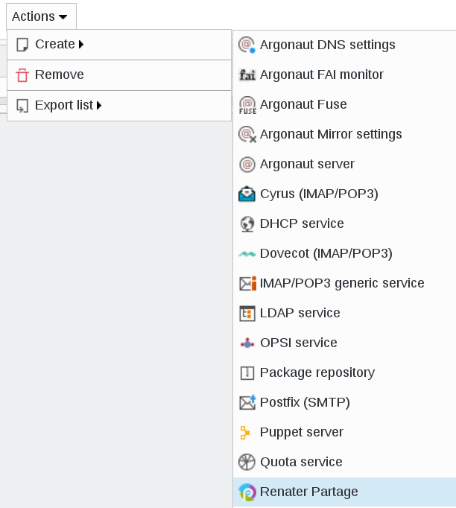Select the Create menu entry
Image resolution: width=456 pixels, height=508 pixels.
[119, 45]
